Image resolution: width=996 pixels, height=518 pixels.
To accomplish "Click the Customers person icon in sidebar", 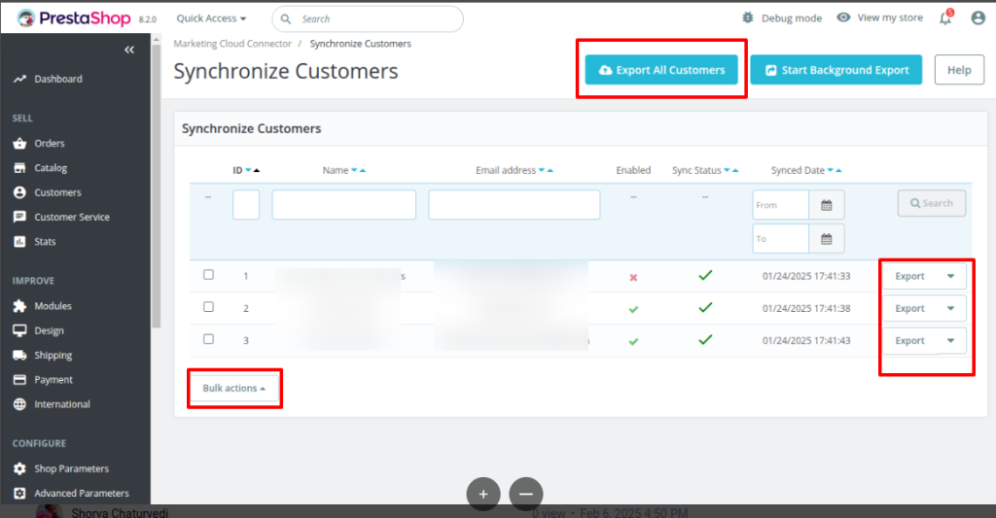I will coord(19,192).
